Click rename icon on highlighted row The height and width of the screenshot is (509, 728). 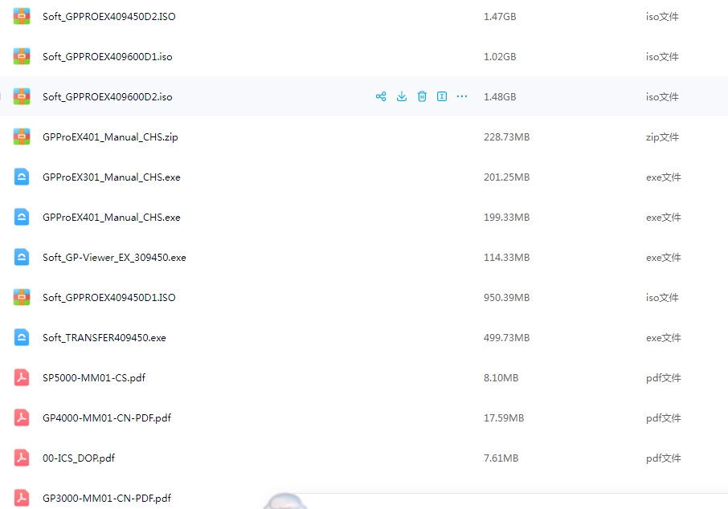[442, 96]
